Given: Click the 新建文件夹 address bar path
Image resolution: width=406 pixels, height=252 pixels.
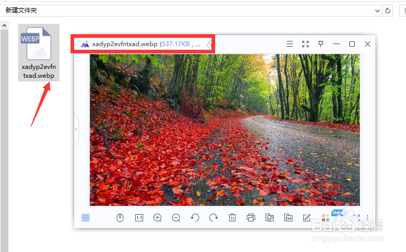Looking at the screenshot, I should coord(21,10).
